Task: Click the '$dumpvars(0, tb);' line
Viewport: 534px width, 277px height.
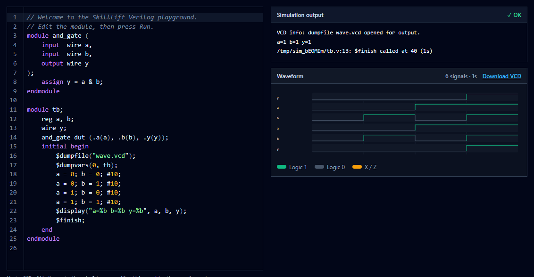Action: [87, 165]
